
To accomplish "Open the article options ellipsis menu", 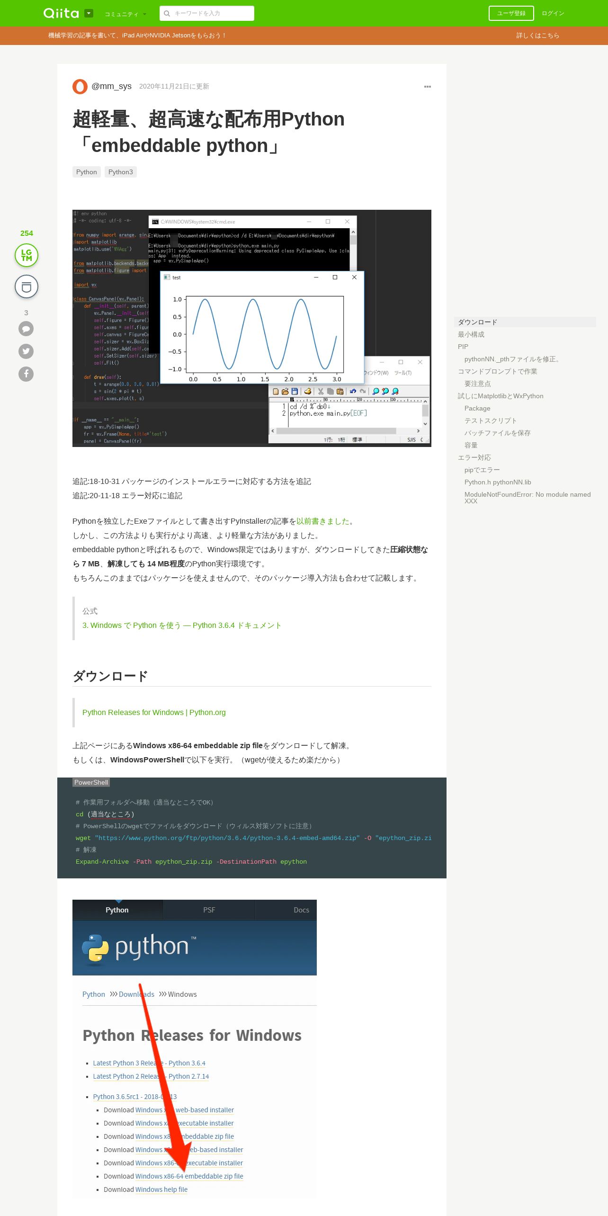I will [428, 87].
